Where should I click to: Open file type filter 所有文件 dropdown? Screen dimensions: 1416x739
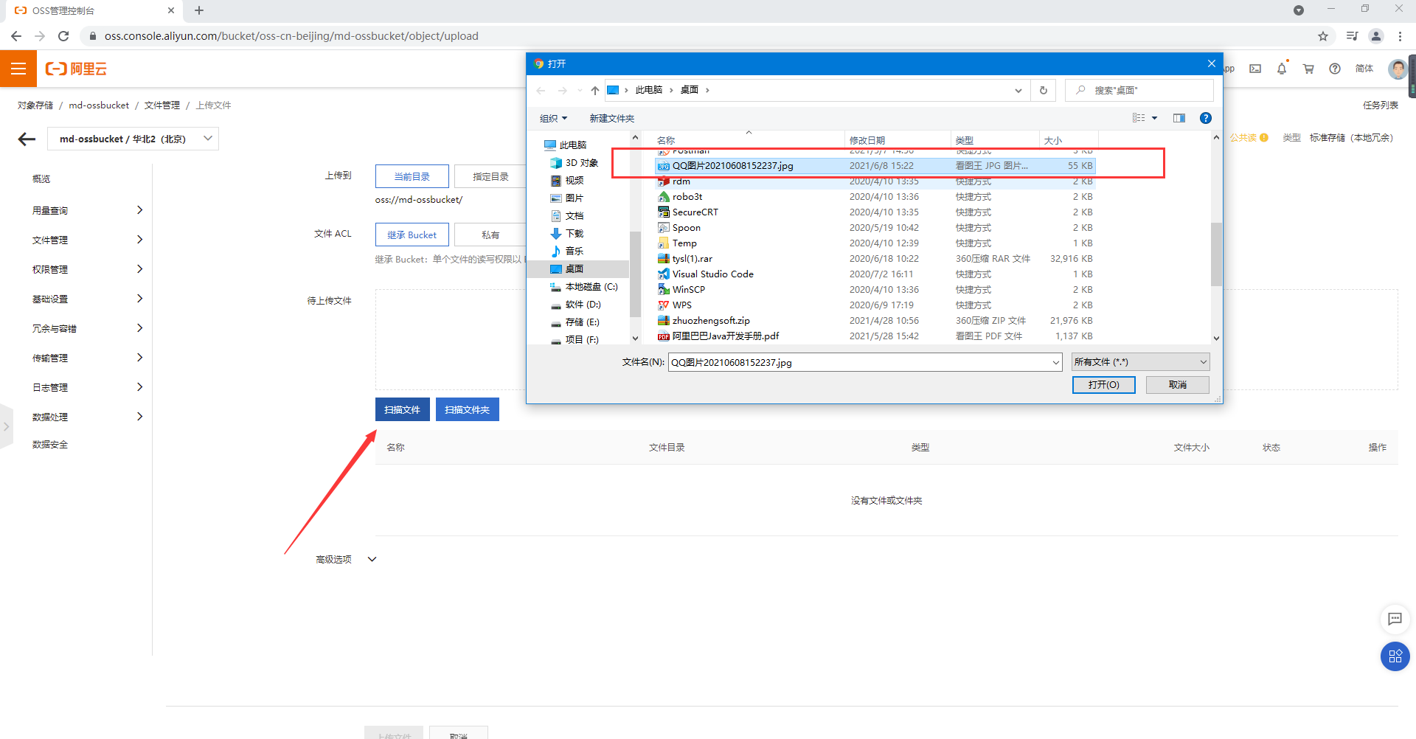pos(1140,362)
